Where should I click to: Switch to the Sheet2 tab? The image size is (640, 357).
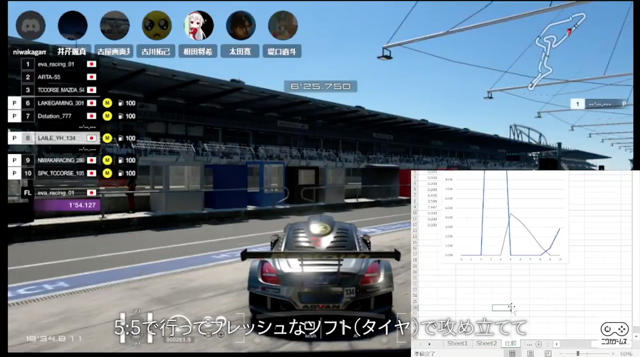click(x=486, y=343)
